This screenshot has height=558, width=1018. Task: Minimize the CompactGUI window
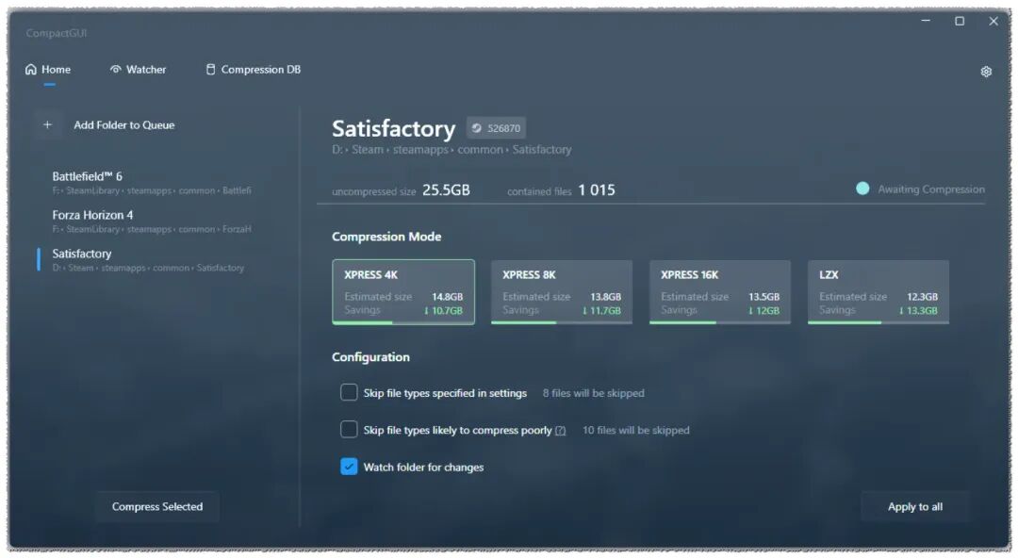click(926, 21)
